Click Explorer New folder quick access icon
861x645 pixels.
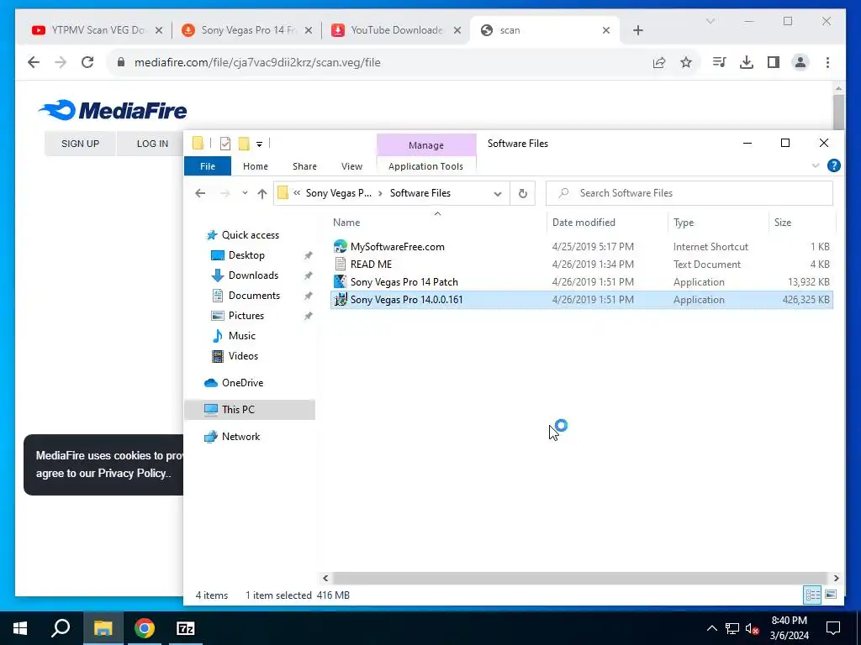tap(244, 144)
